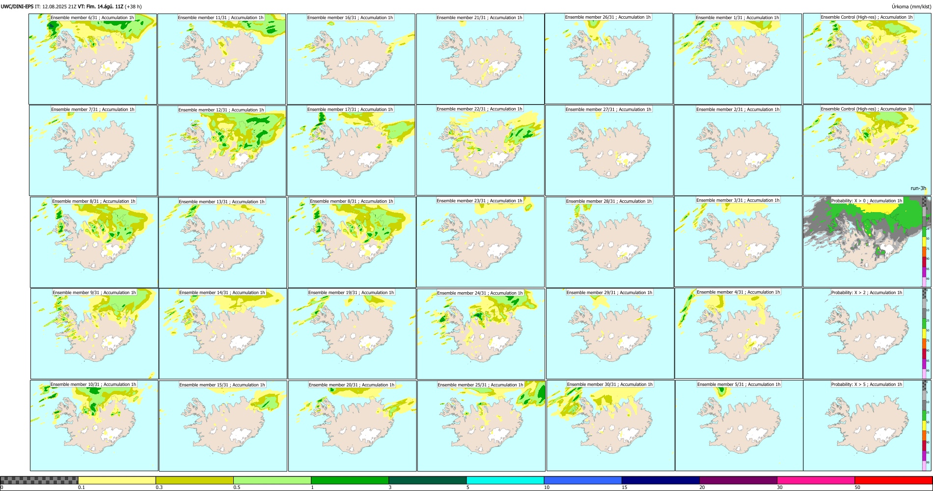Click the 'VT: Fim. 14.ágú. 11Z' valid time
This screenshot has width=933, height=491.
[x=100, y=6]
